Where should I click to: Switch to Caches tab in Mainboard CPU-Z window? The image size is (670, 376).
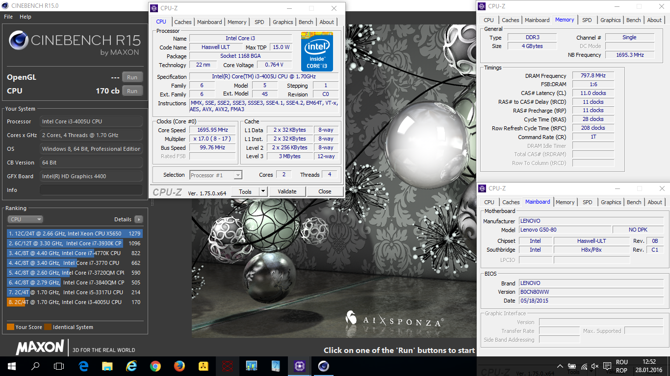point(511,202)
